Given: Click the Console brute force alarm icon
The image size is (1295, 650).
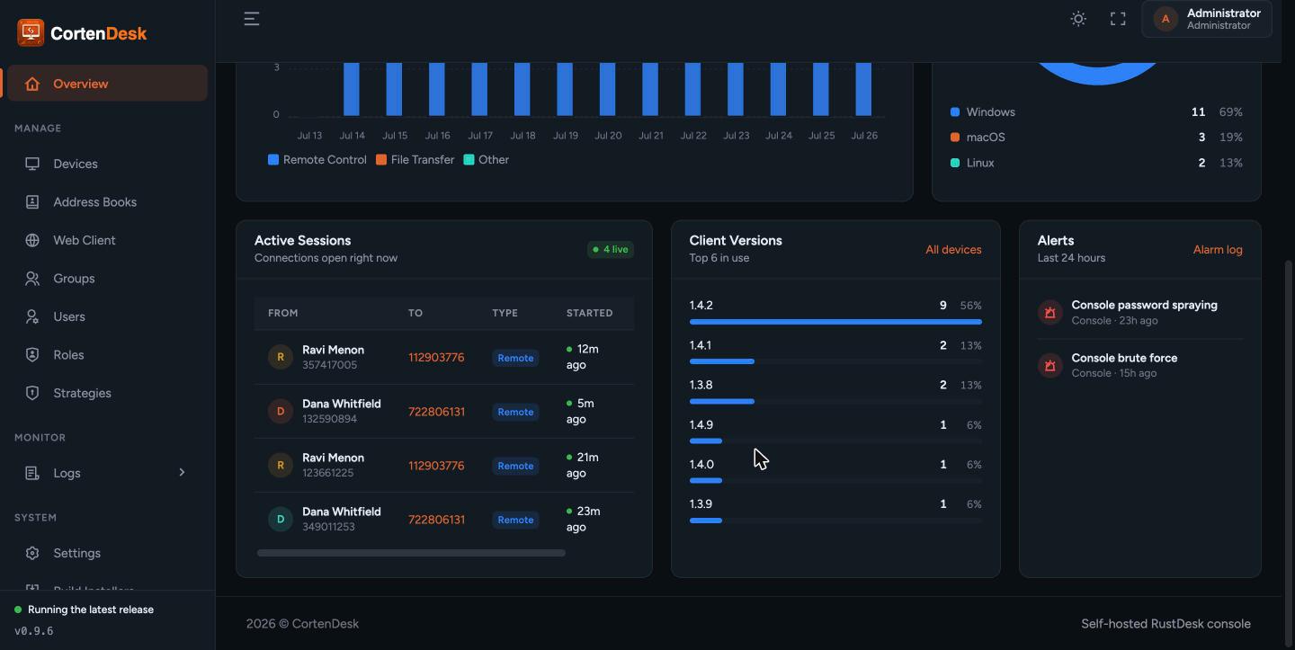Looking at the screenshot, I should coord(1050,365).
